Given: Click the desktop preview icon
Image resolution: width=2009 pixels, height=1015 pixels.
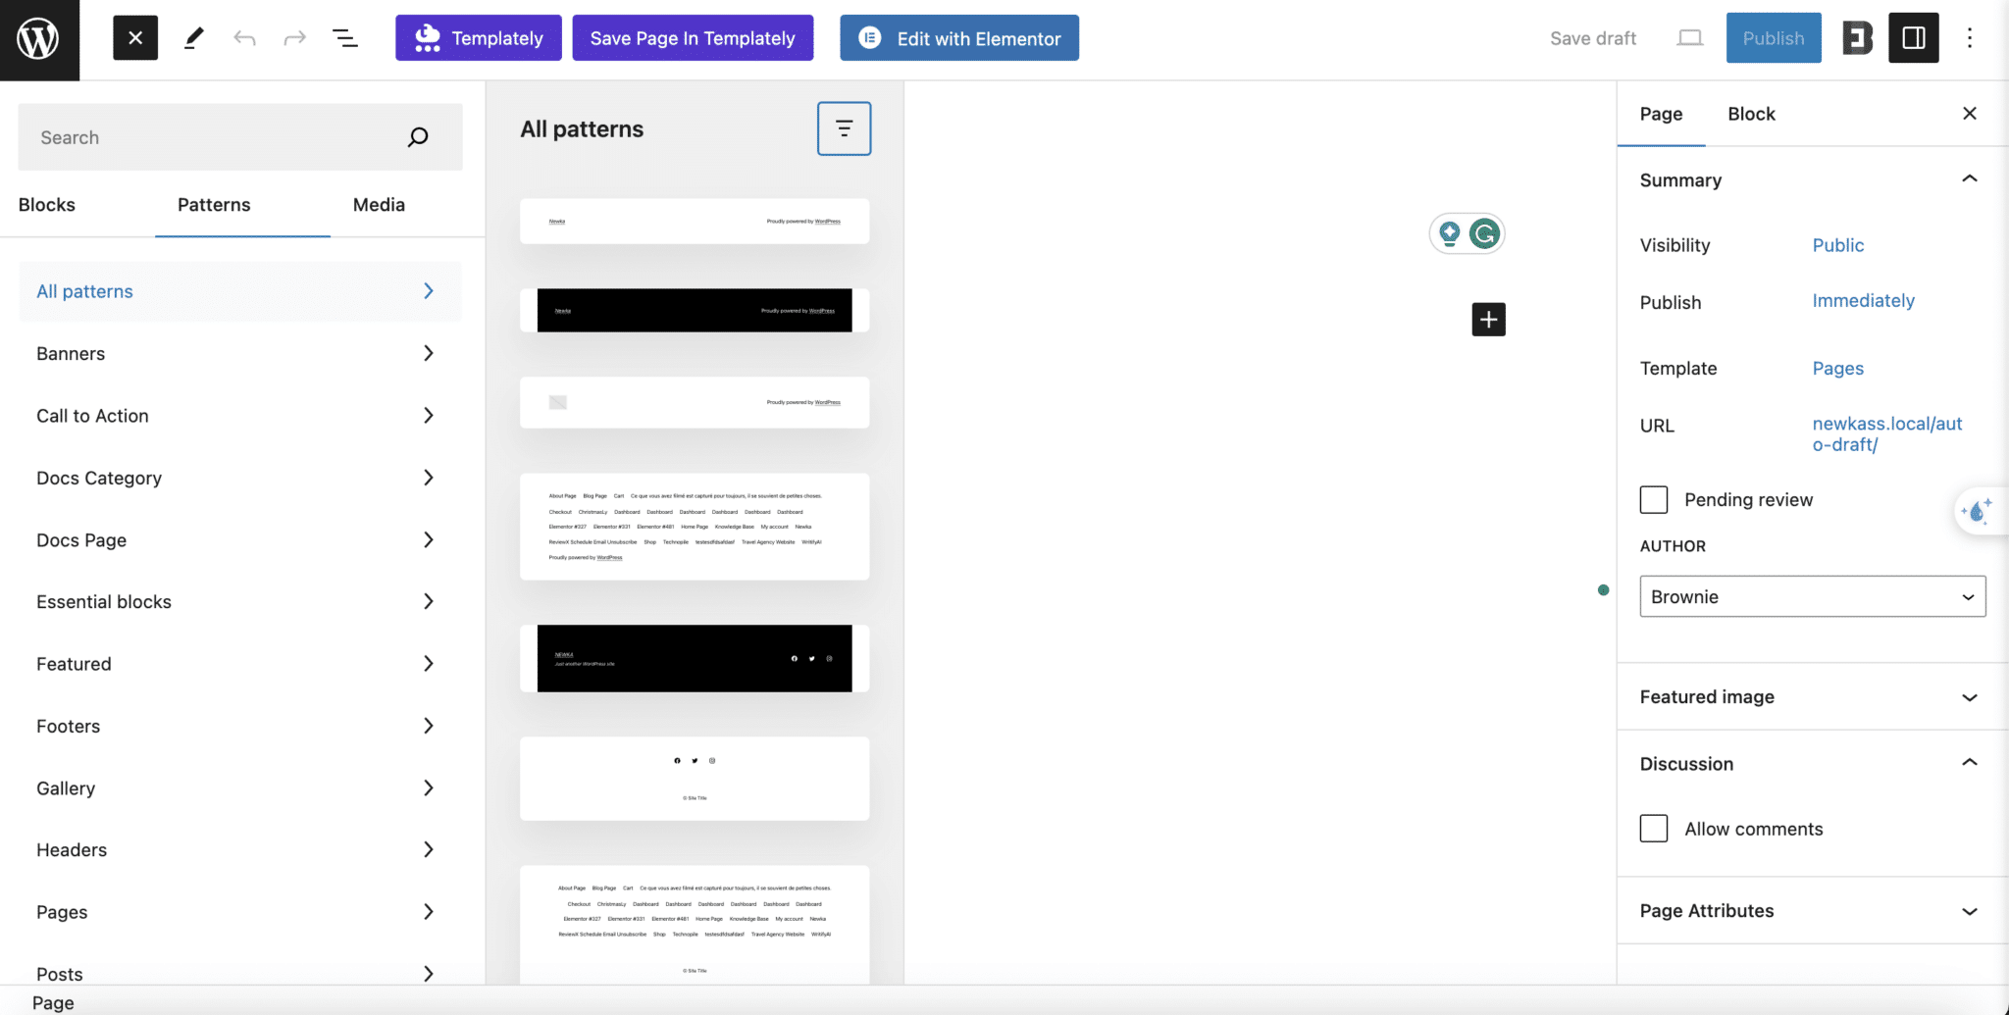Looking at the screenshot, I should click(x=1689, y=37).
